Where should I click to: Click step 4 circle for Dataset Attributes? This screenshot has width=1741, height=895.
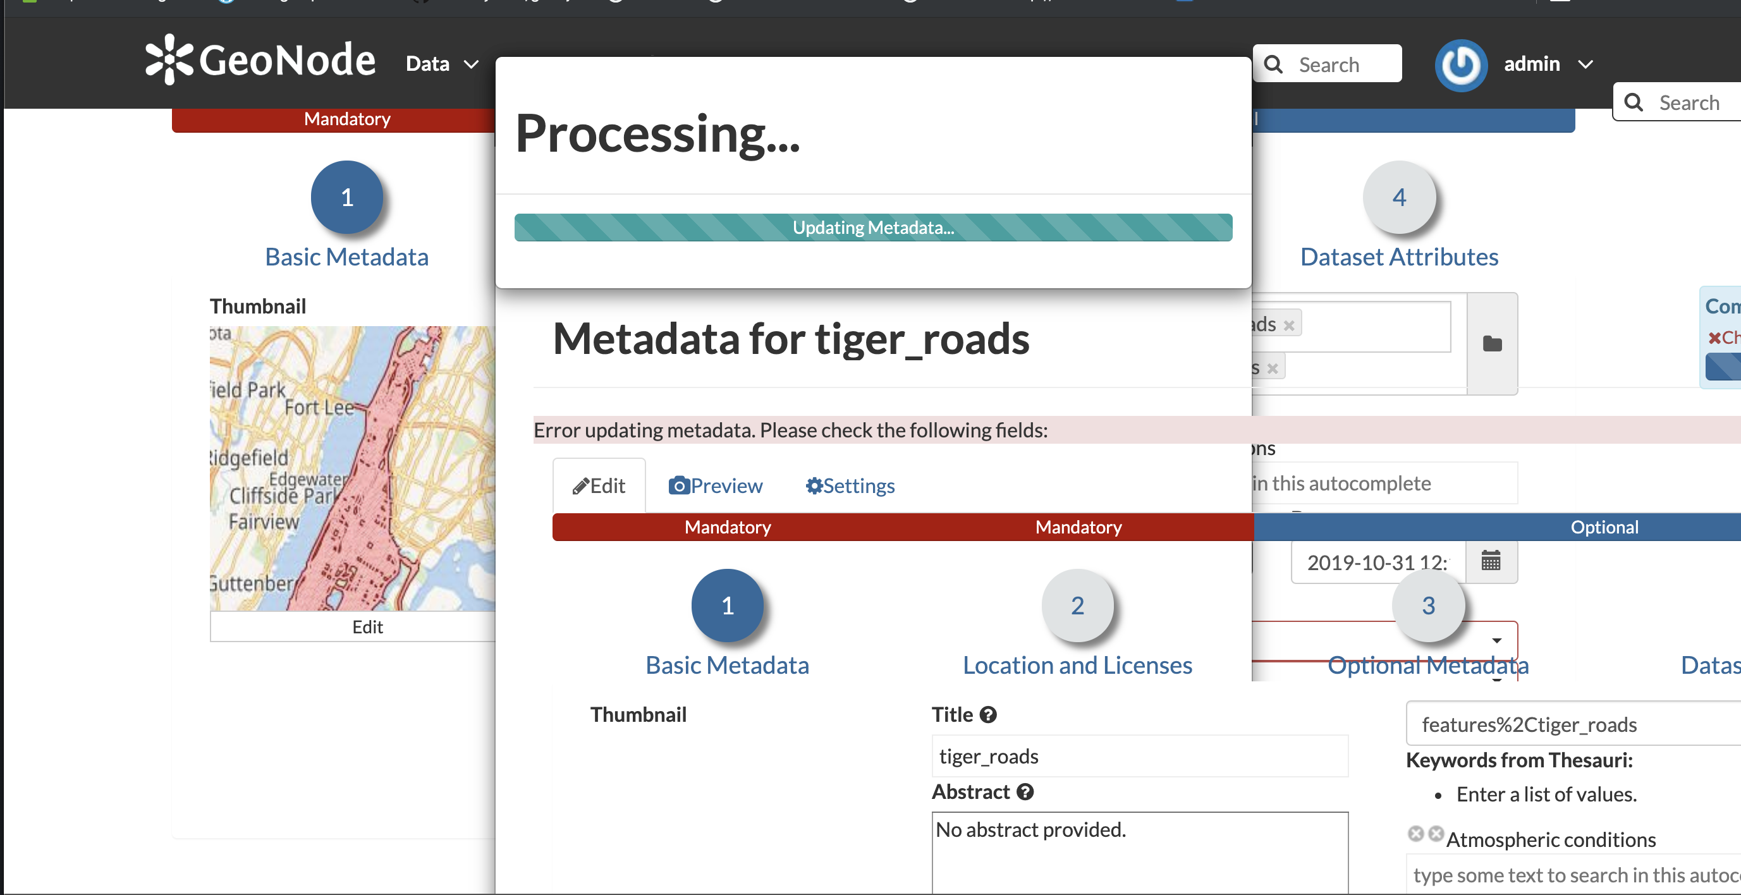coord(1399,197)
